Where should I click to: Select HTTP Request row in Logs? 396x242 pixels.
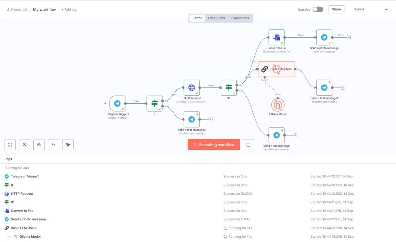coord(198,194)
